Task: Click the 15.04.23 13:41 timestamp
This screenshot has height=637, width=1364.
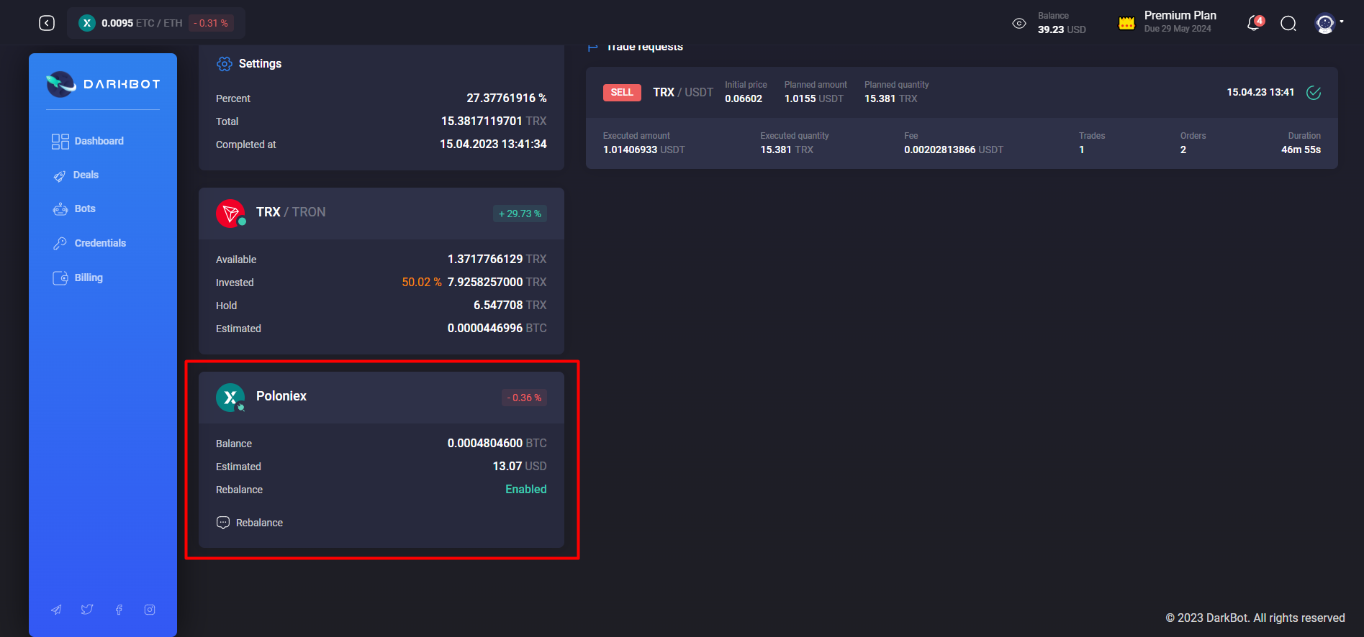Action: (x=1260, y=92)
